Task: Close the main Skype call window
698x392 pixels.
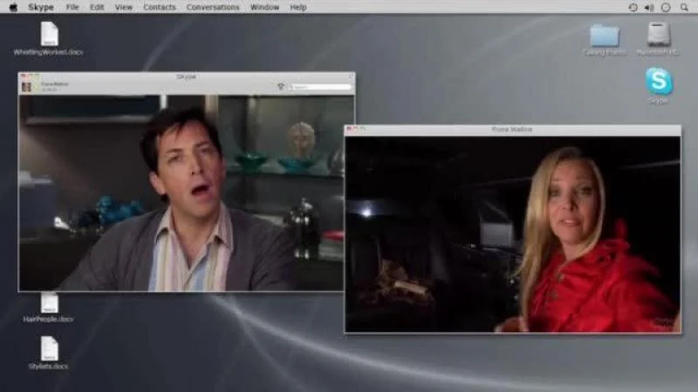Action: click(x=24, y=77)
